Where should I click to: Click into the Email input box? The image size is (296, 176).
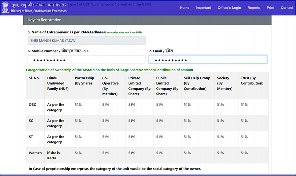point(208,60)
